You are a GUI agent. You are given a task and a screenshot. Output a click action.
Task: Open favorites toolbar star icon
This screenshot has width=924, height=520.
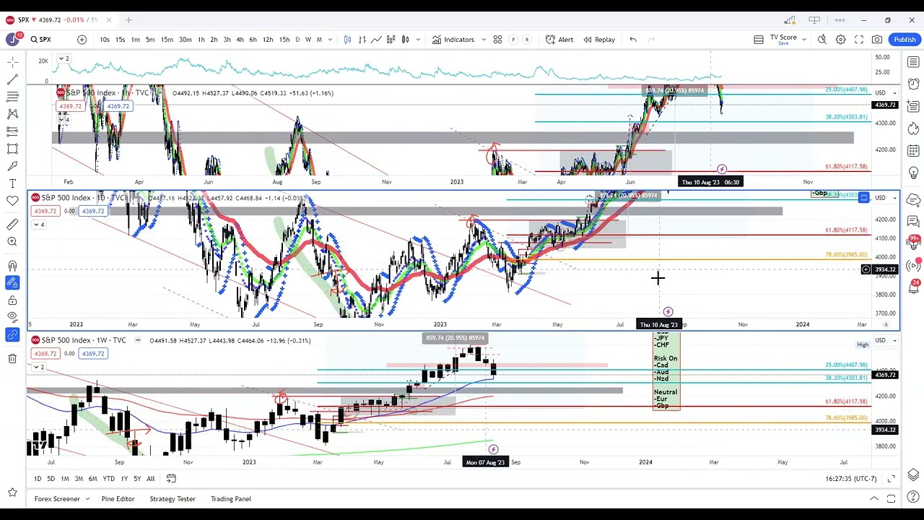click(12, 493)
